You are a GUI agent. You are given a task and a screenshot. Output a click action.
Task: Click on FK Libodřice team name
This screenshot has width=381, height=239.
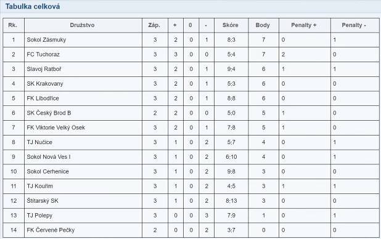[43, 98]
